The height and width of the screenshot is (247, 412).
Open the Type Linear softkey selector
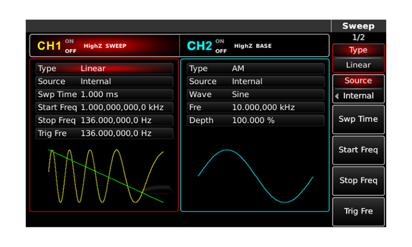(x=358, y=58)
